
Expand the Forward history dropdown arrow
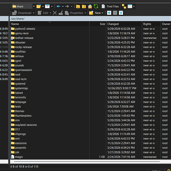[71, 6]
